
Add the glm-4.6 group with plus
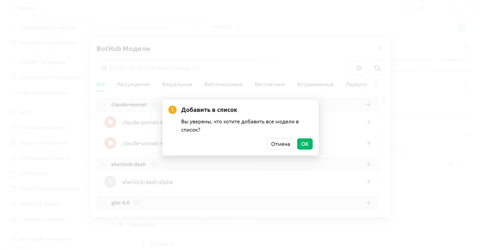tap(368, 203)
